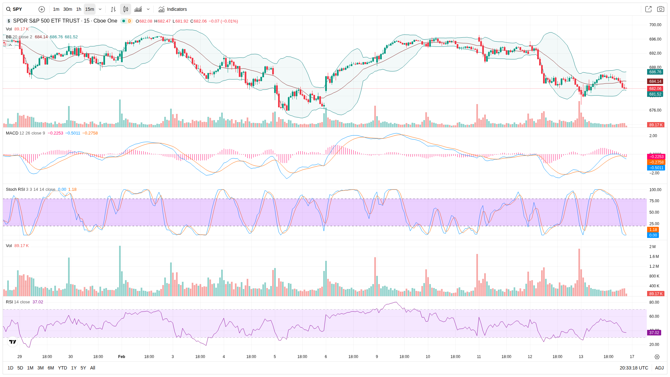Select the YTD date range

62,368
